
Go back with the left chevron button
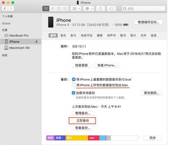pyautogui.click(x=5, y=9)
